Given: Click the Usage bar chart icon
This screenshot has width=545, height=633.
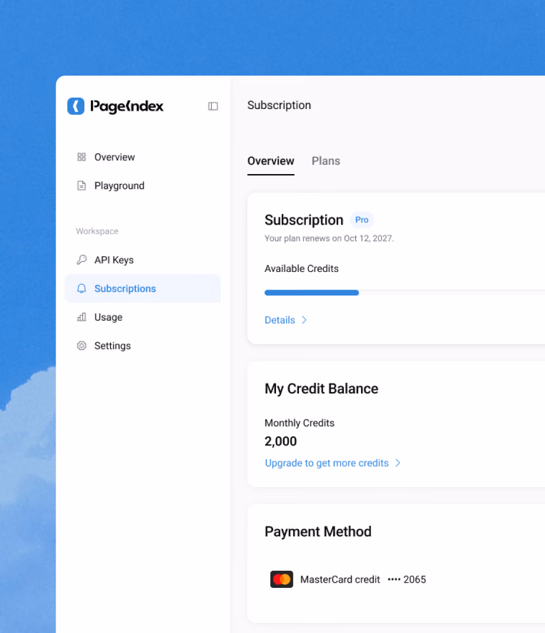Looking at the screenshot, I should click(x=81, y=317).
